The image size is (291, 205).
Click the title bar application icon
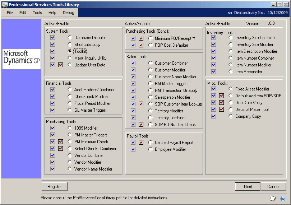pyautogui.click(x=5, y=4)
